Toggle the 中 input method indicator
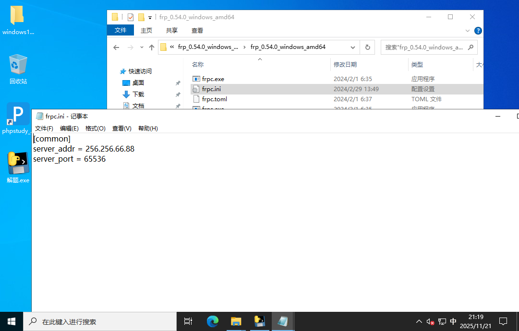519x331 pixels. [x=453, y=321]
